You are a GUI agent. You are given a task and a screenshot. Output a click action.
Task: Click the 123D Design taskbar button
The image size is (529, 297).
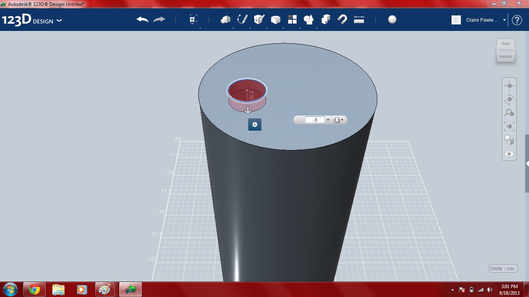pos(131,289)
